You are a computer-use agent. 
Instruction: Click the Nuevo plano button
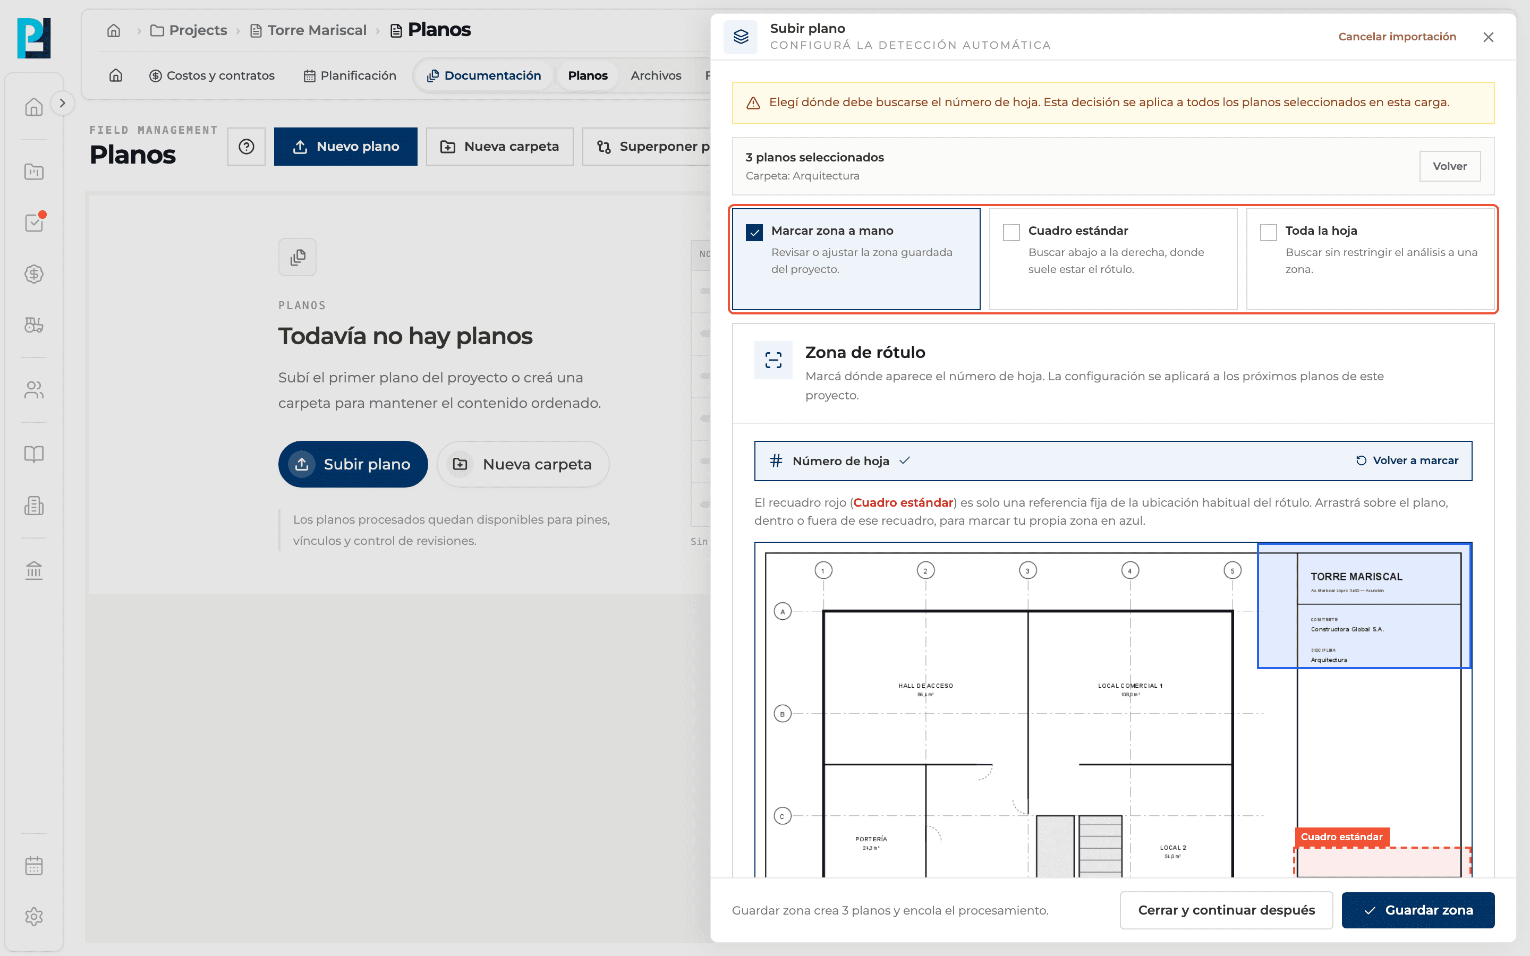pos(345,147)
